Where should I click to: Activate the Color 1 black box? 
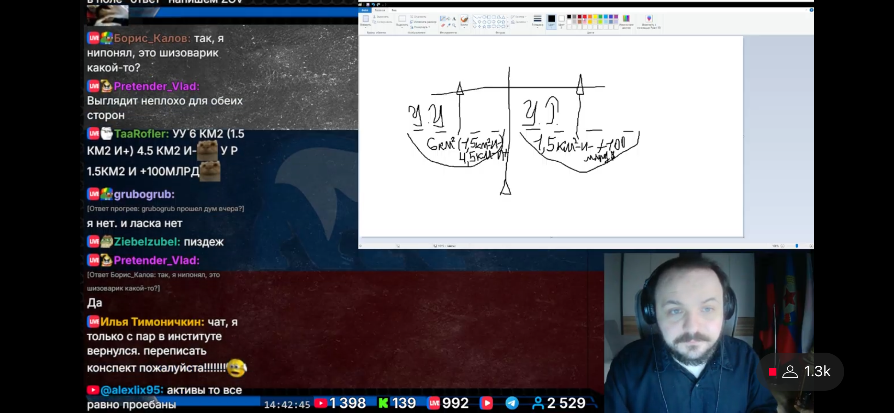pyautogui.click(x=552, y=19)
